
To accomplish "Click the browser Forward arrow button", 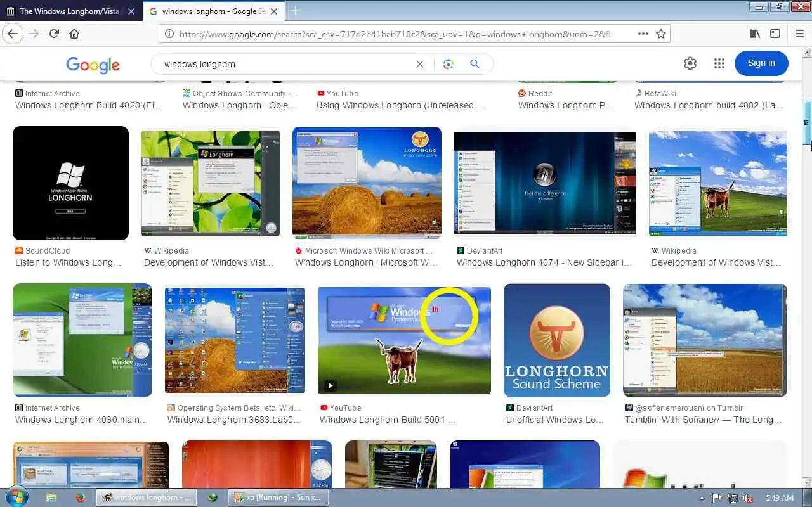I will coord(34,34).
